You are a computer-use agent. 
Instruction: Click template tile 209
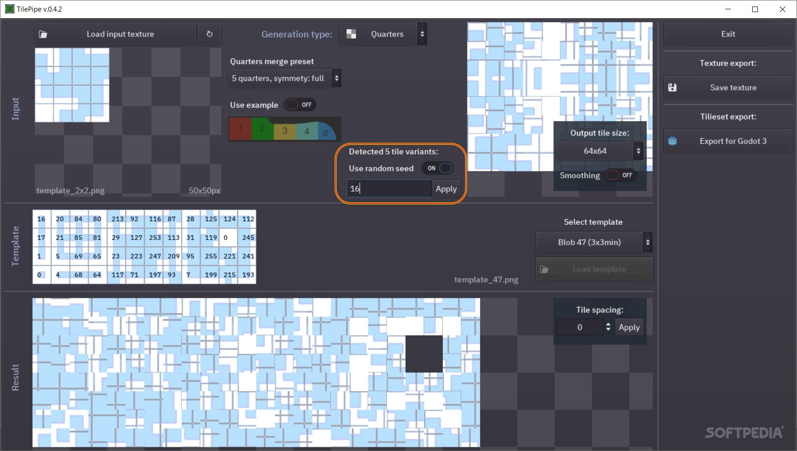pyautogui.click(x=172, y=256)
